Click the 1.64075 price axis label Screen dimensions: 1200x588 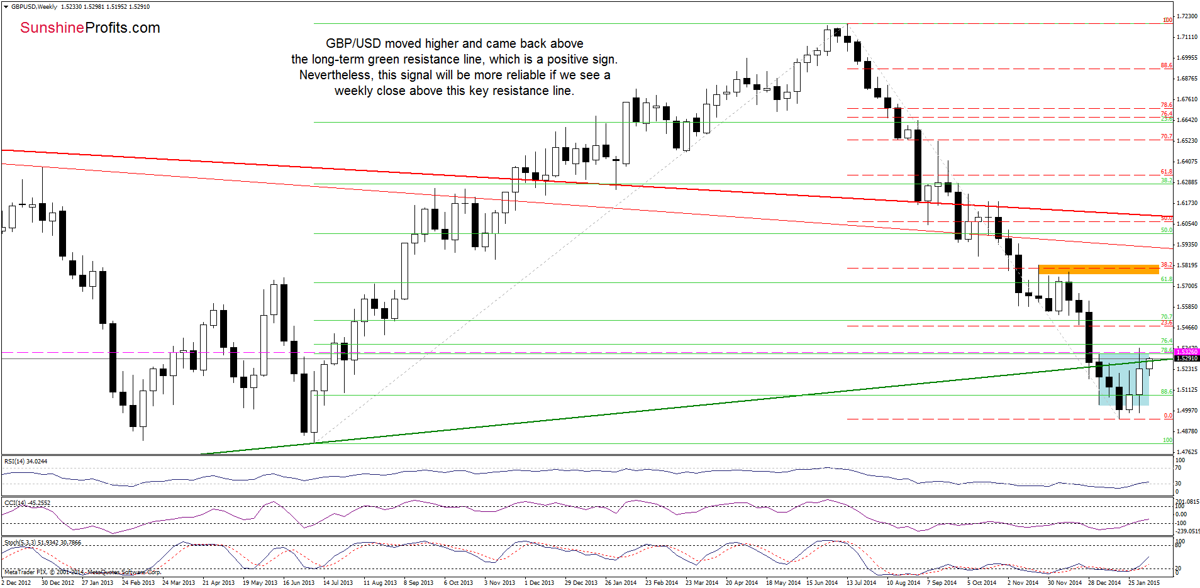tap(1187, 162)
